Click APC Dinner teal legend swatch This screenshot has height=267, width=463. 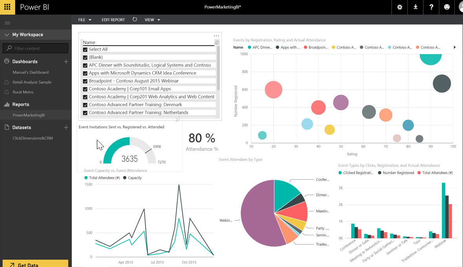coord(250,47)
